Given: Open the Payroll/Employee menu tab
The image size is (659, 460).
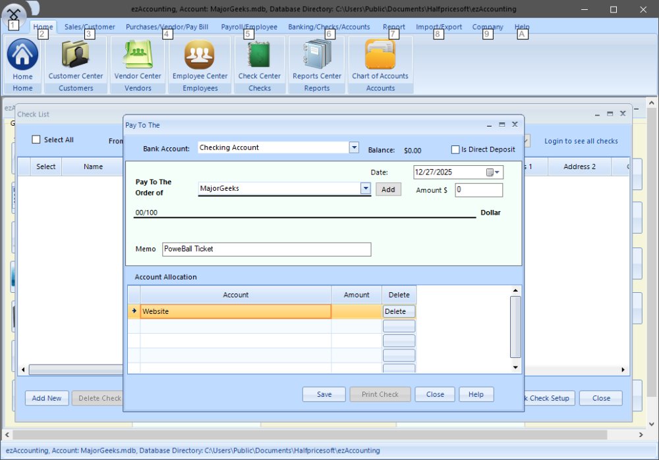Looking at the screenshot, I should pyautogui.click(x=249, y=27).
